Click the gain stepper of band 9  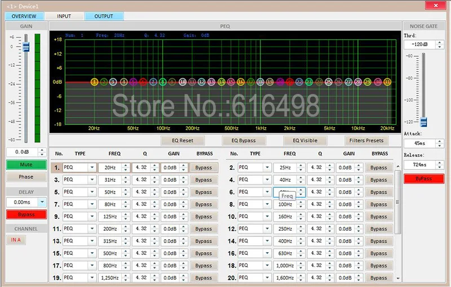[184, 217]
